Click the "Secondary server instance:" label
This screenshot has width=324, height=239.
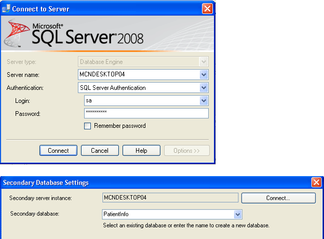[x=40, y=198]
